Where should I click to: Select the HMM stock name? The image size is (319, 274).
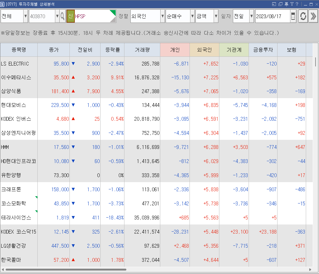tap(5, 147)
